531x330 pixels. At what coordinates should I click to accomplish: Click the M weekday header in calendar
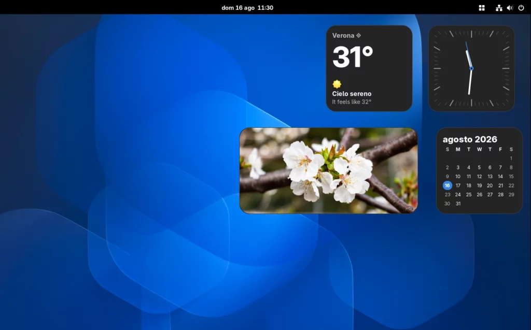click(458, 149)
